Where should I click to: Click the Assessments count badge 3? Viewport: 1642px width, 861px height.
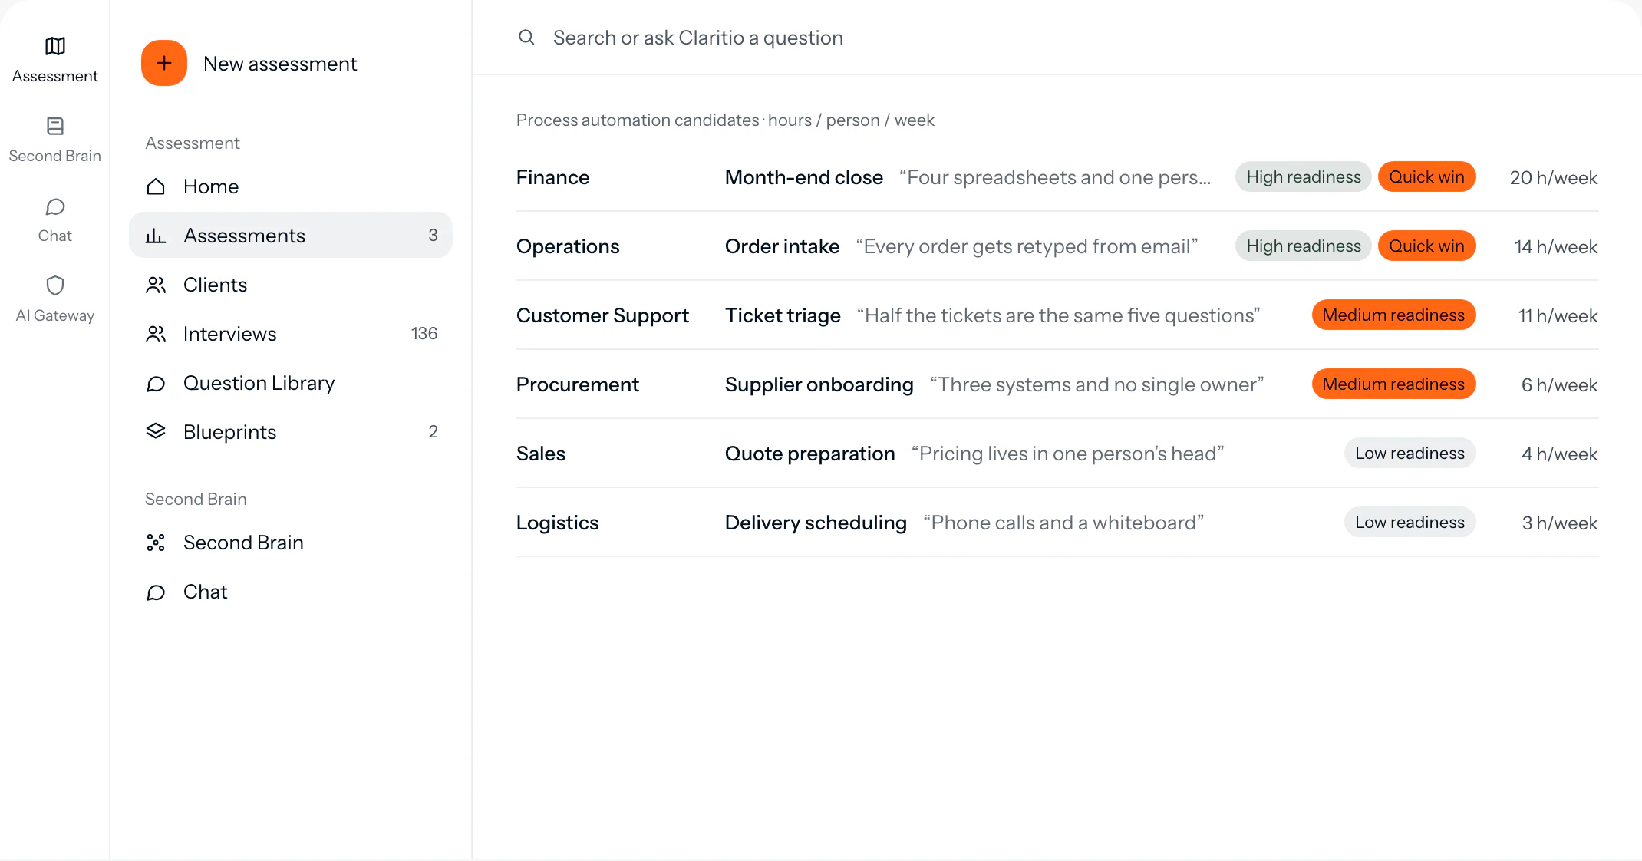[433, 235]
